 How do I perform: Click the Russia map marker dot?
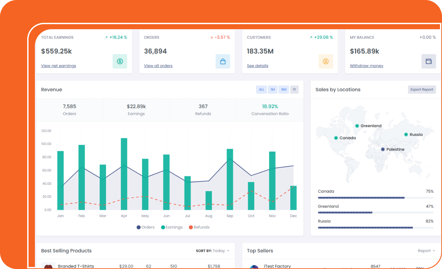pyautogui.click(x=406, y=134)
